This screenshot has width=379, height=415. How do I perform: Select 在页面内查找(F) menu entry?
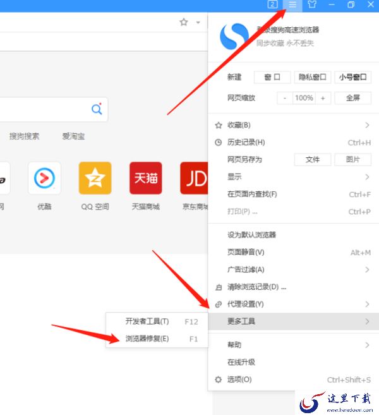pyautogui.click(x=294, y=195)
